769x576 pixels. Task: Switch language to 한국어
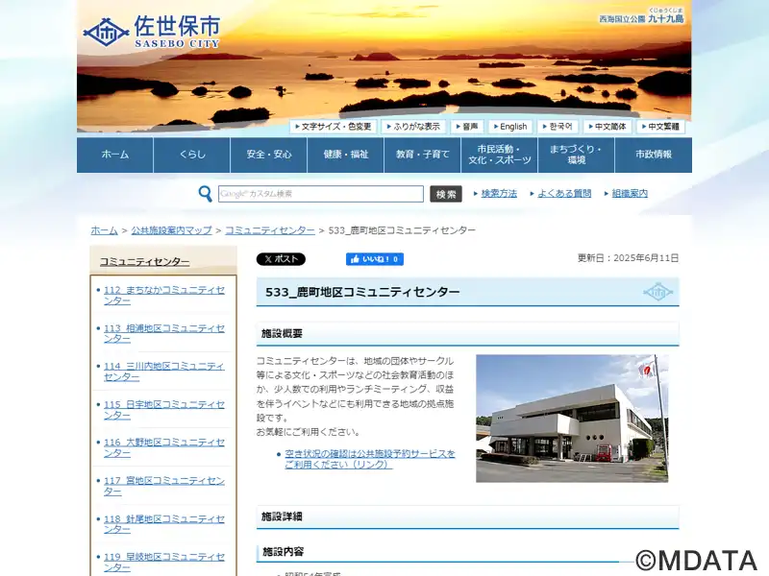click(x=558, y=127)
